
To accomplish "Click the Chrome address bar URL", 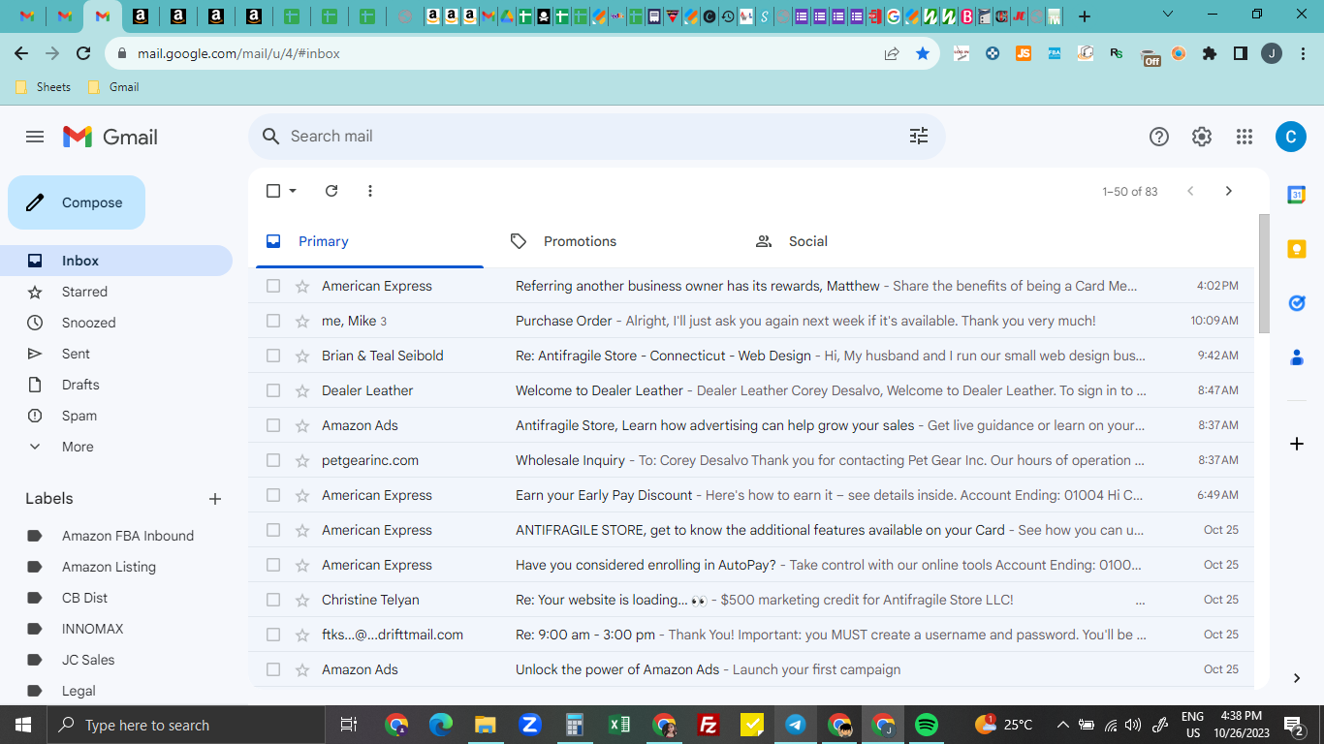I will point(238,53).
